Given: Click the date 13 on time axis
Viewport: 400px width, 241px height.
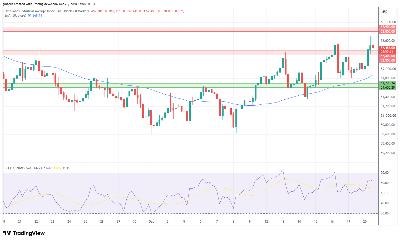Looking at the screenshot, I should coord(283,222).
